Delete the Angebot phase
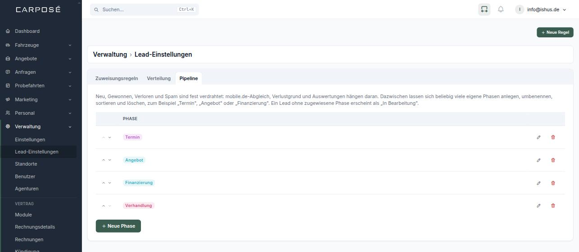This screenshot has height=252, width=579. [x=553, y=160]
